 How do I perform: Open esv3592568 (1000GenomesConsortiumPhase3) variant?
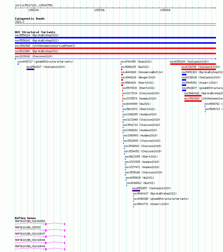click(x=45, y=46)
